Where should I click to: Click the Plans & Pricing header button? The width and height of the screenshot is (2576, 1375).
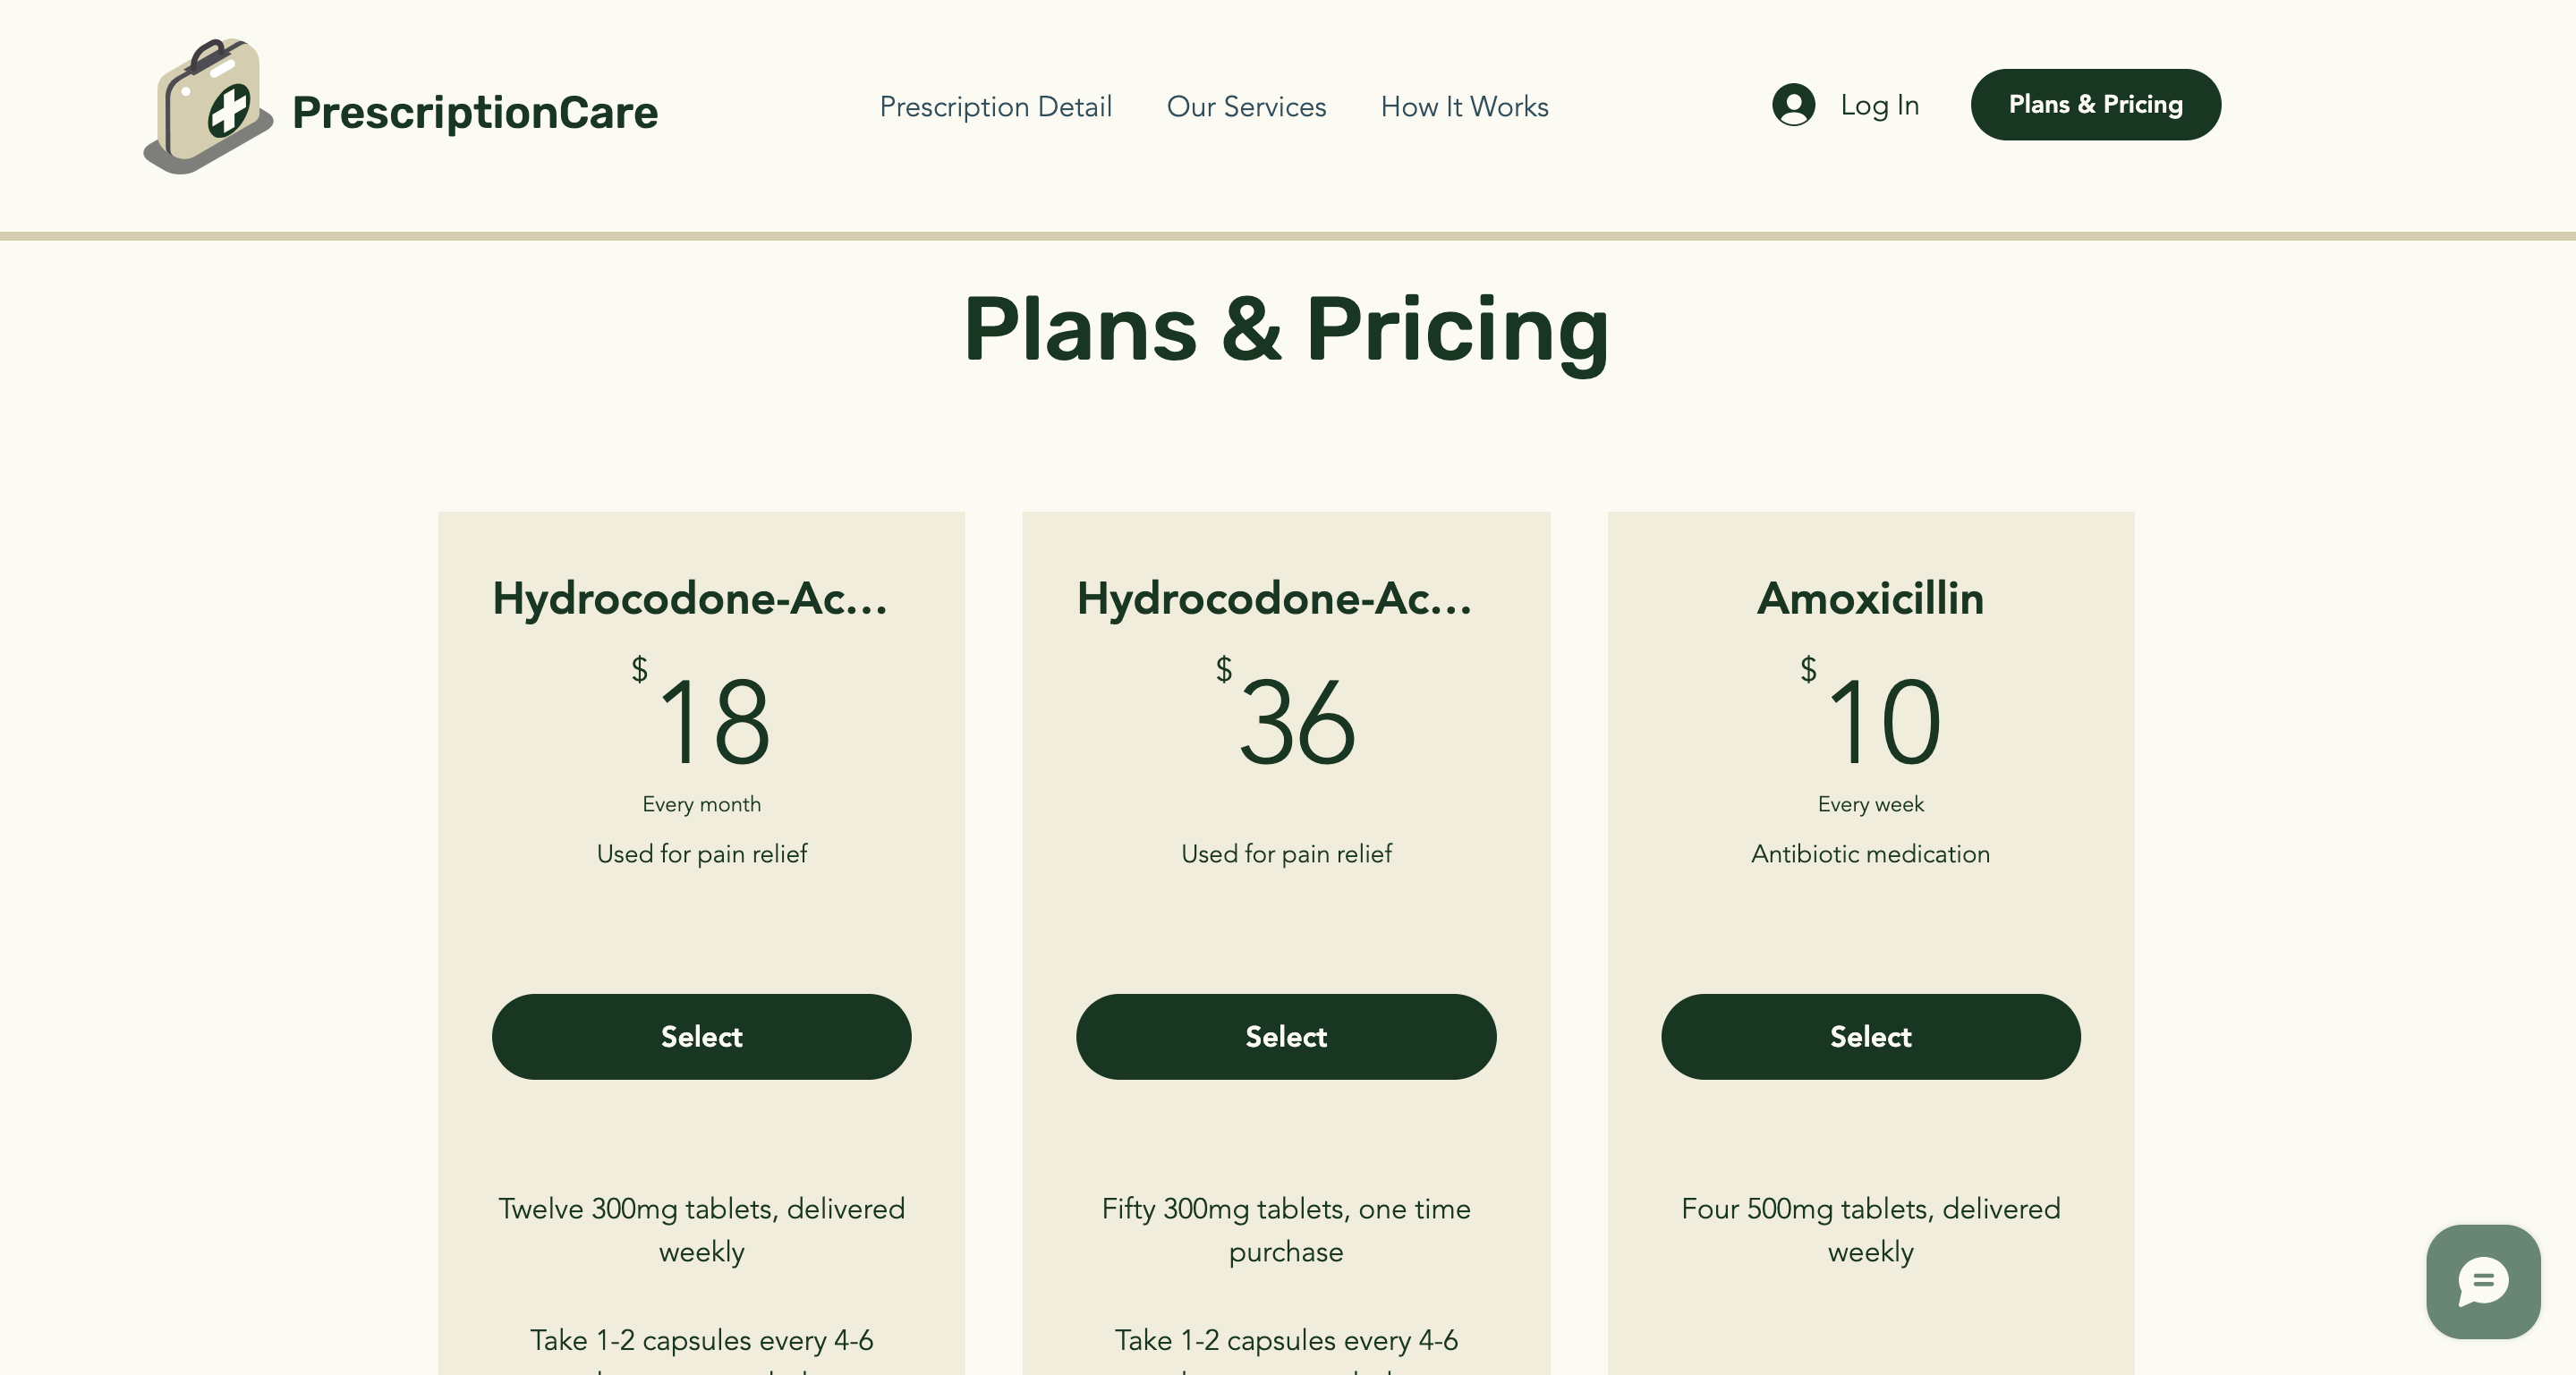click(x=2095, y=103)
